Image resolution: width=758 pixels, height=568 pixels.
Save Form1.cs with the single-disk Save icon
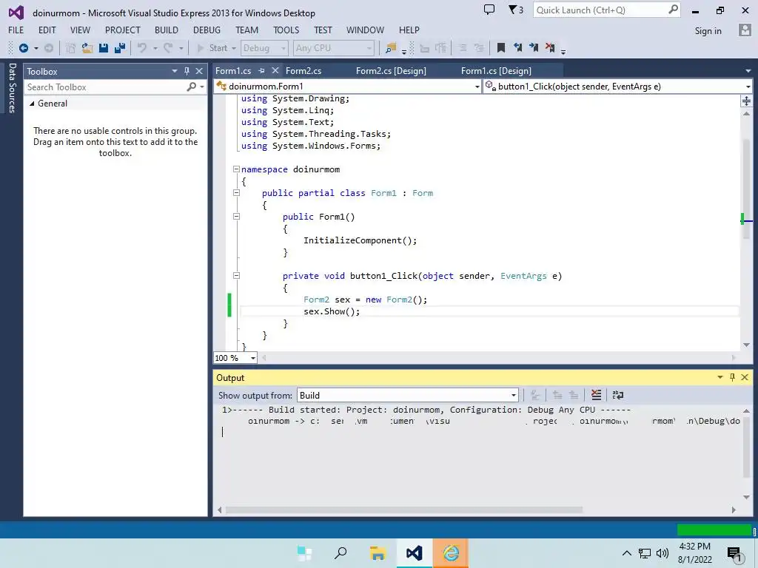point(104,48)
